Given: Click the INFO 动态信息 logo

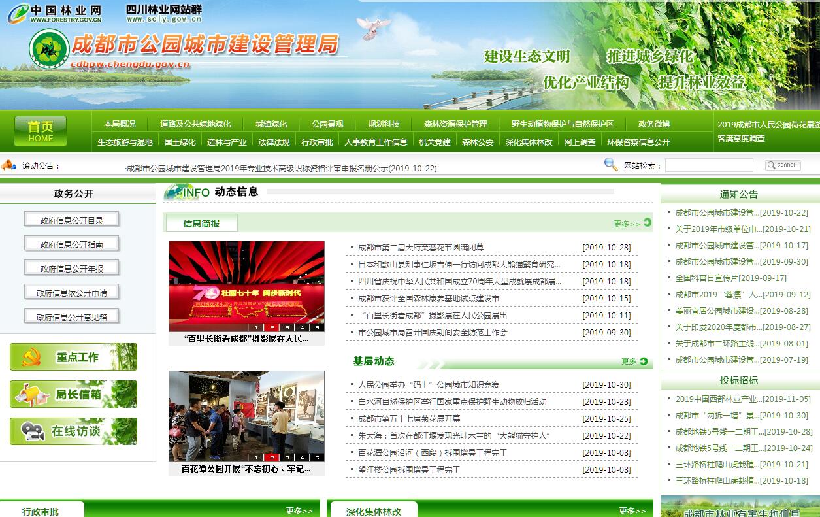Looking at the screenshot, I should (x=211, y=192).
